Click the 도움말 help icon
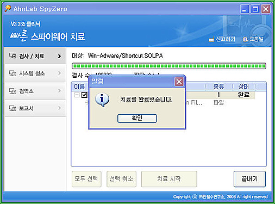The image size is (275, 204). coord(245,39)
